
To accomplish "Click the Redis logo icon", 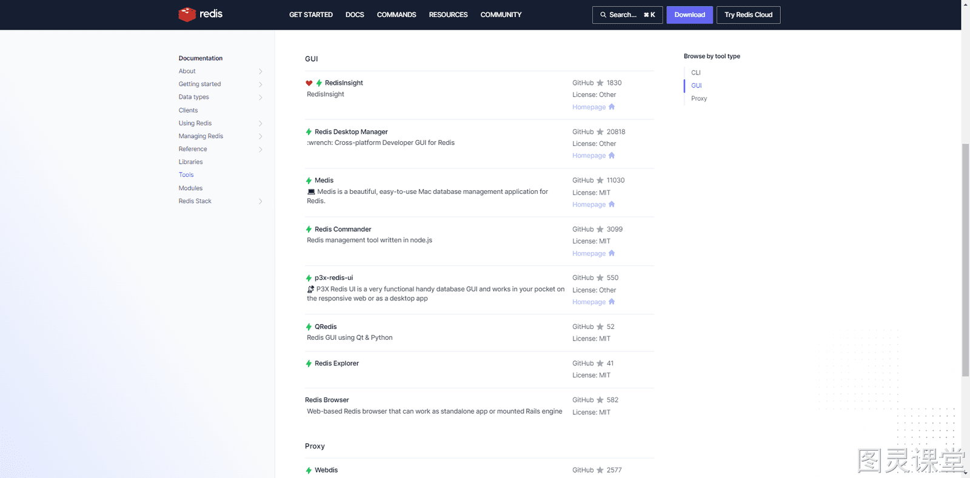I will click(x=187, y=14).
